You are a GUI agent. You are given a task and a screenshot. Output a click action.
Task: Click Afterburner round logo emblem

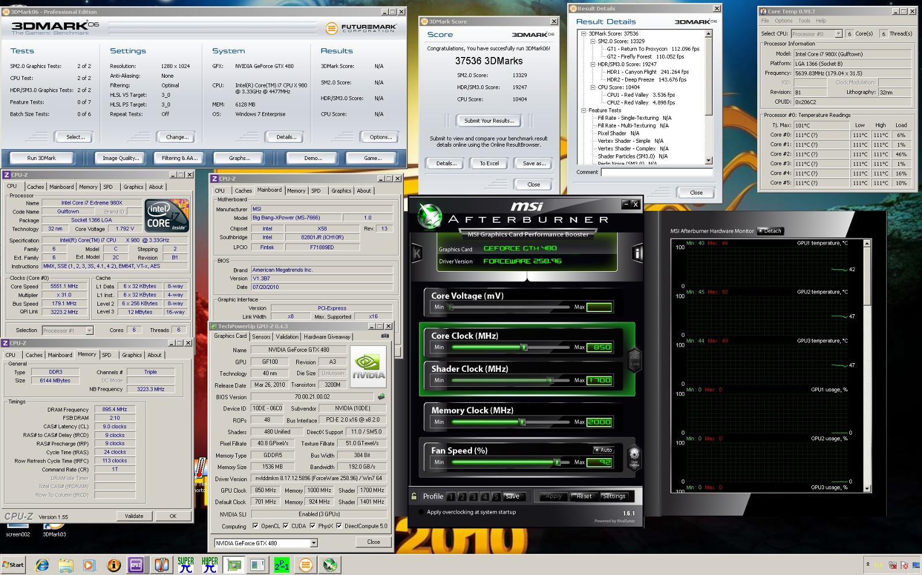pos(429,216)
